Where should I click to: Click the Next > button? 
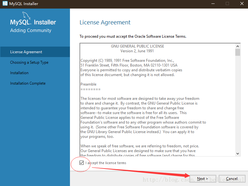(203, 179)
